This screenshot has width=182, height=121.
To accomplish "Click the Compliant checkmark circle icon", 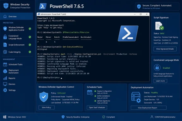I will tap(104, 117).
